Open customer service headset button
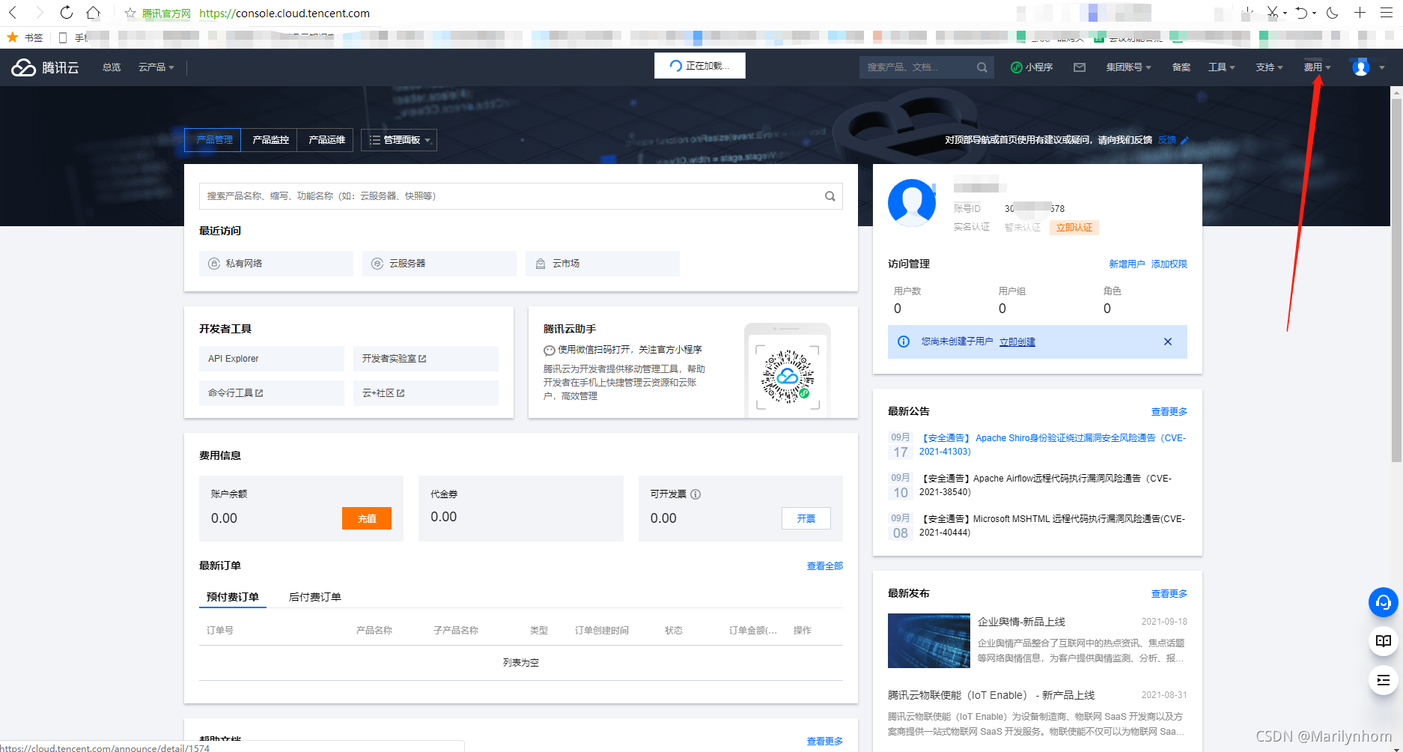Viewport: 1403px width, 752px height. coord(1383,602)
